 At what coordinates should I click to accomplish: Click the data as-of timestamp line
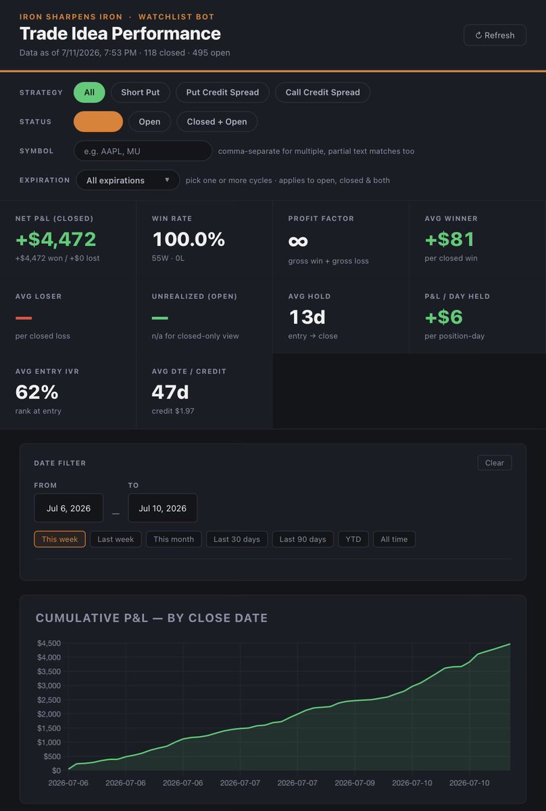click(x=125, y=53)
